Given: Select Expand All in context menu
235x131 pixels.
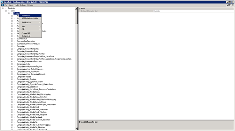Looking at the screenshot, I should 30,33.
